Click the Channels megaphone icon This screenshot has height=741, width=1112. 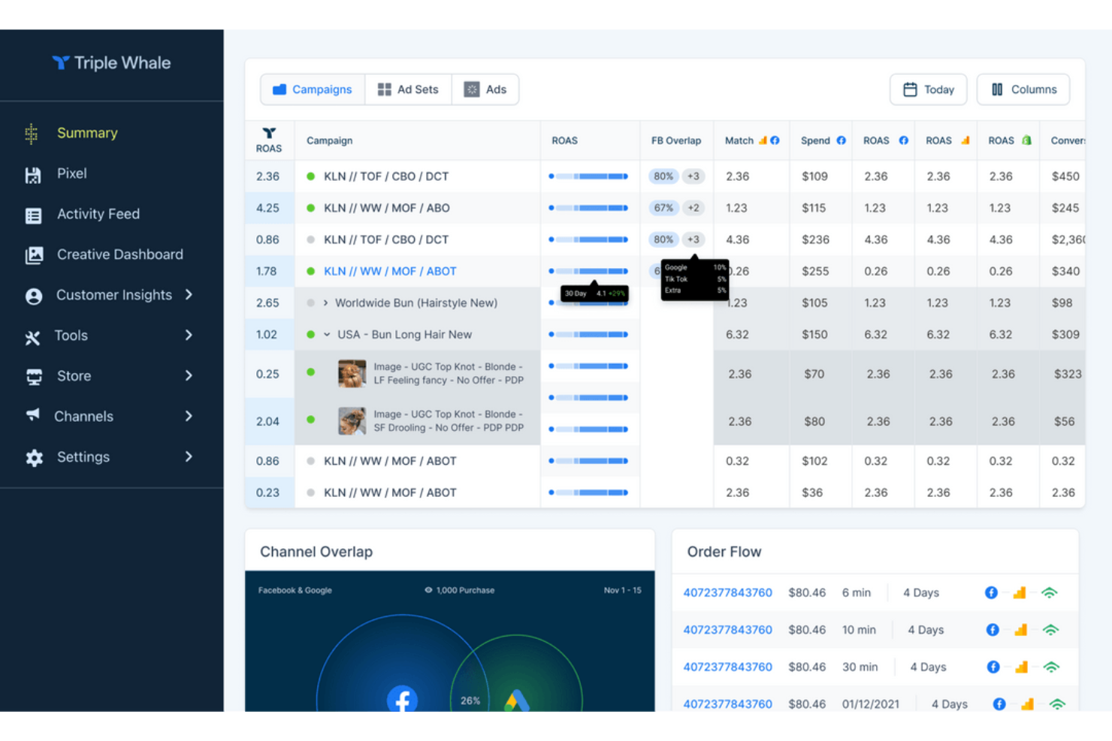[33, 414]
